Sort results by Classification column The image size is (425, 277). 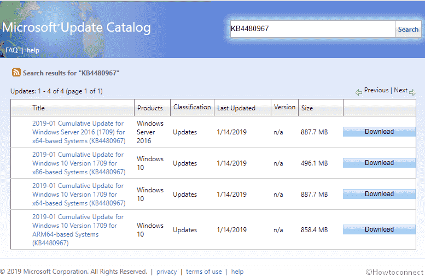pos(192,107)
